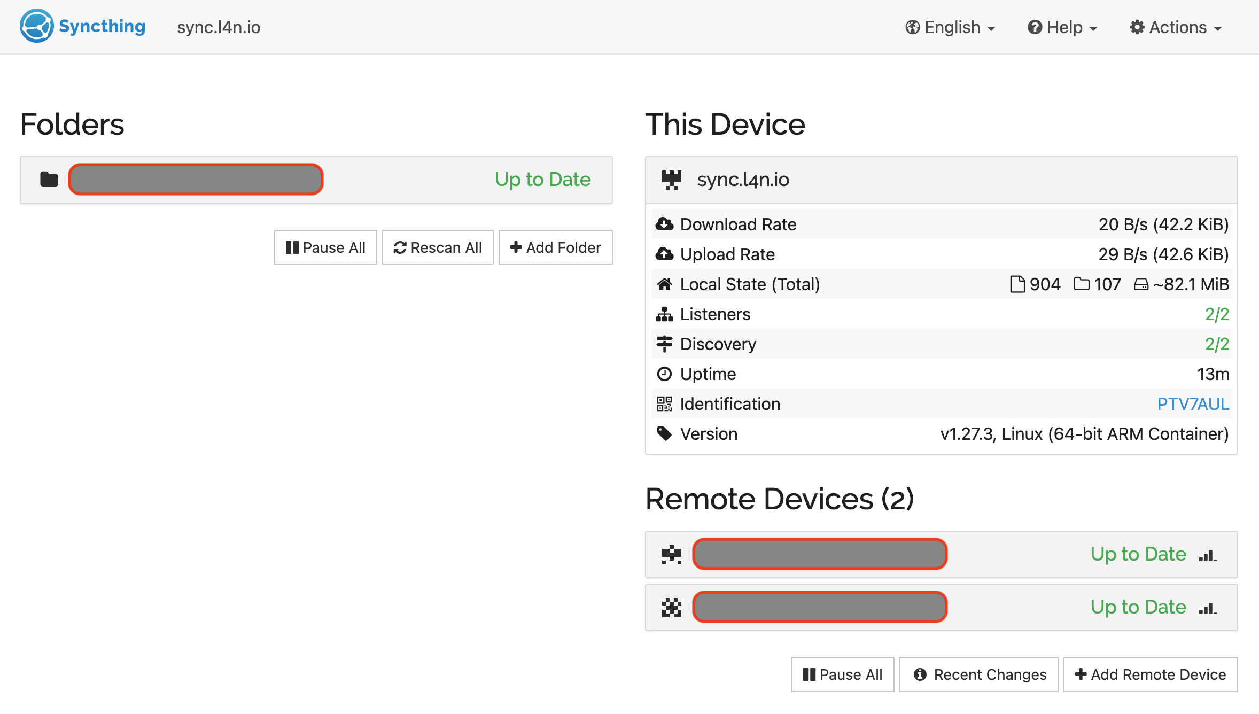Click the Add Folder button

pyautogui.click(x=555, y=247)
